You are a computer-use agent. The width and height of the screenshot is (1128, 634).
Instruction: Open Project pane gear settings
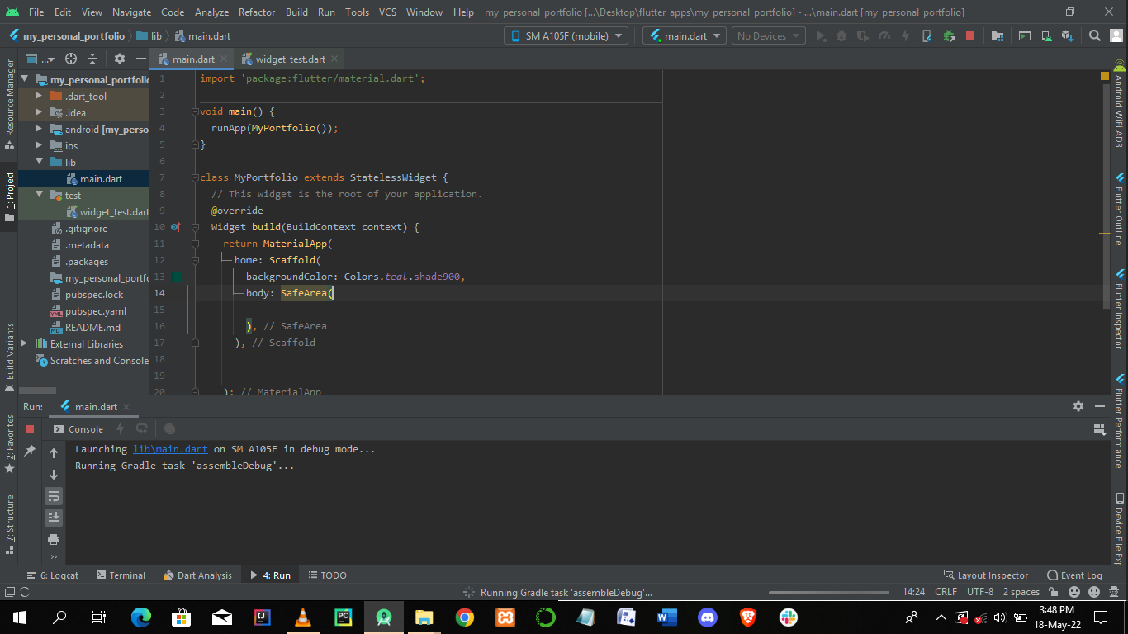tap(120, 59)
